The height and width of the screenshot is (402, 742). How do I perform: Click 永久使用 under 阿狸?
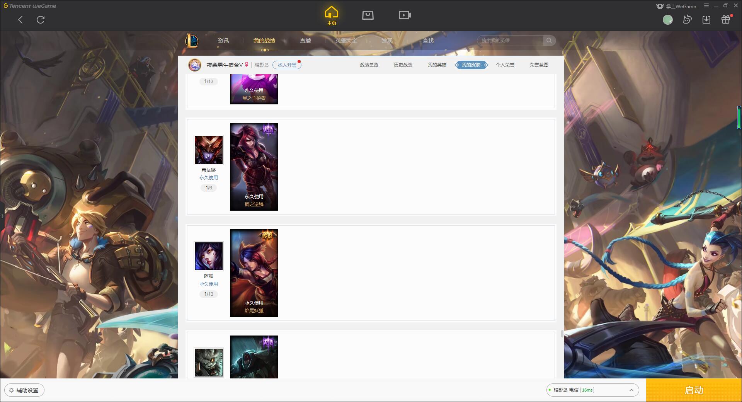pos(209,284)
